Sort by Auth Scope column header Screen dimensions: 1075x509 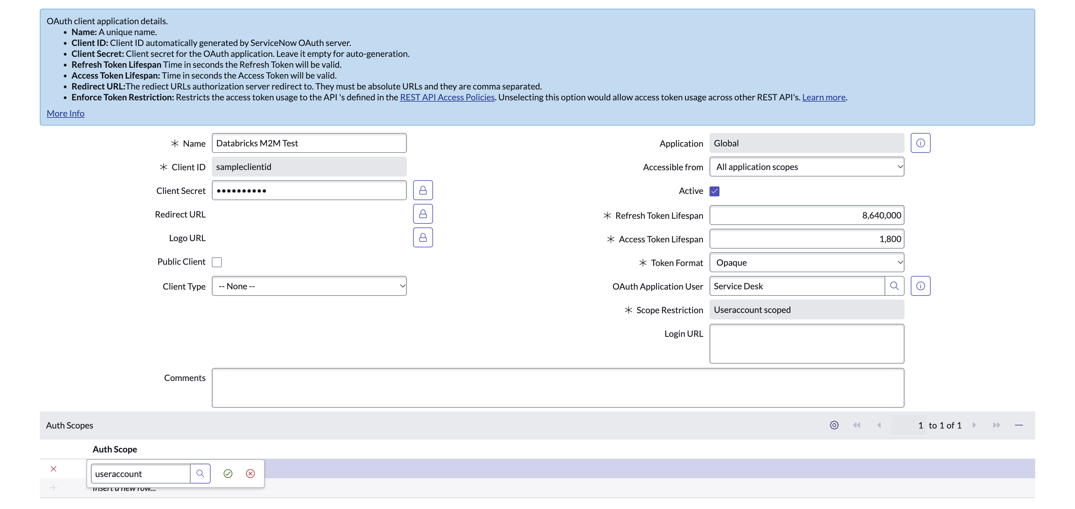pyautogui.click(x=115, y=449)
